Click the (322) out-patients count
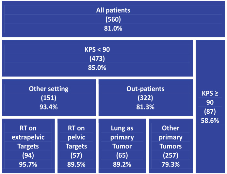Viewport: 227px width, 174px height. tap(145, 98)
